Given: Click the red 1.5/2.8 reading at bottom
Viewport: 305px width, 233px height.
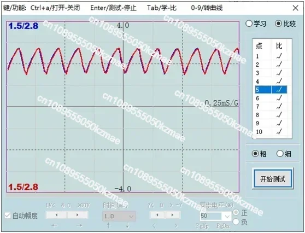Looking at the screenshot, I should coord(23,187).
